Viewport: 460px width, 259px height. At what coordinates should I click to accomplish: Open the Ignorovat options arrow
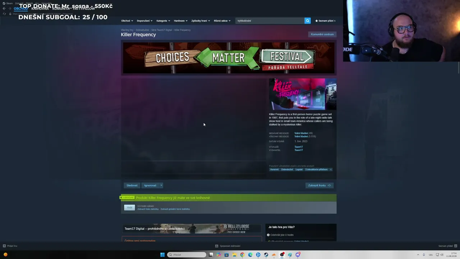[x=161, y=185]
